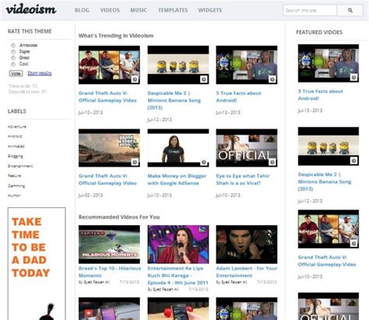The width and height of the screenshot is (369, 320).
Task: Click Entertainment Ke Liye video thumbnail
Action: coord(178,244)
